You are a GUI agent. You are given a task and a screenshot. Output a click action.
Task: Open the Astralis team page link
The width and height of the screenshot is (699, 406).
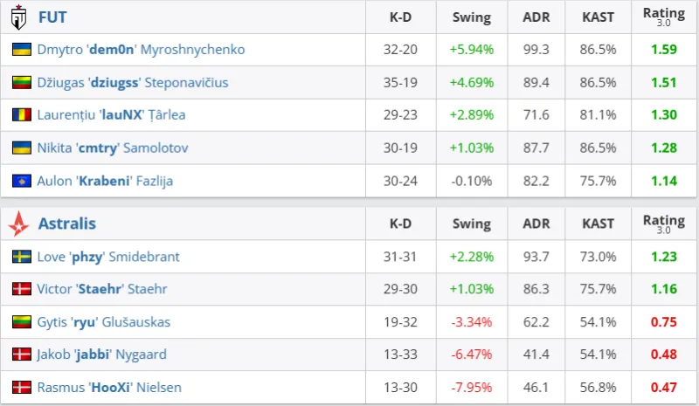(66, 224)
